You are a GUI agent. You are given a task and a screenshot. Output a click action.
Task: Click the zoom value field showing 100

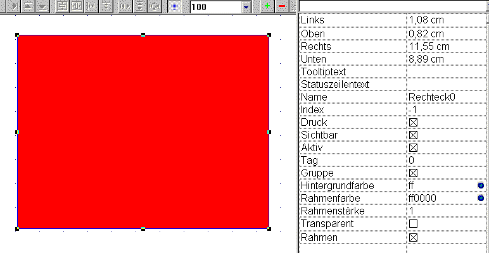[x=216, y=7]
